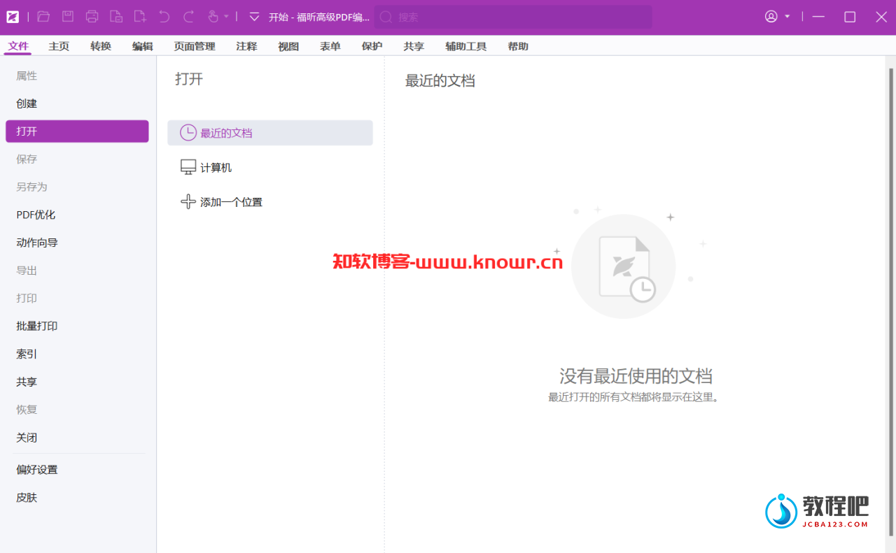Switch to the 注释 tab
Viewport: 896px width, 553px height.
click(246, 46)
